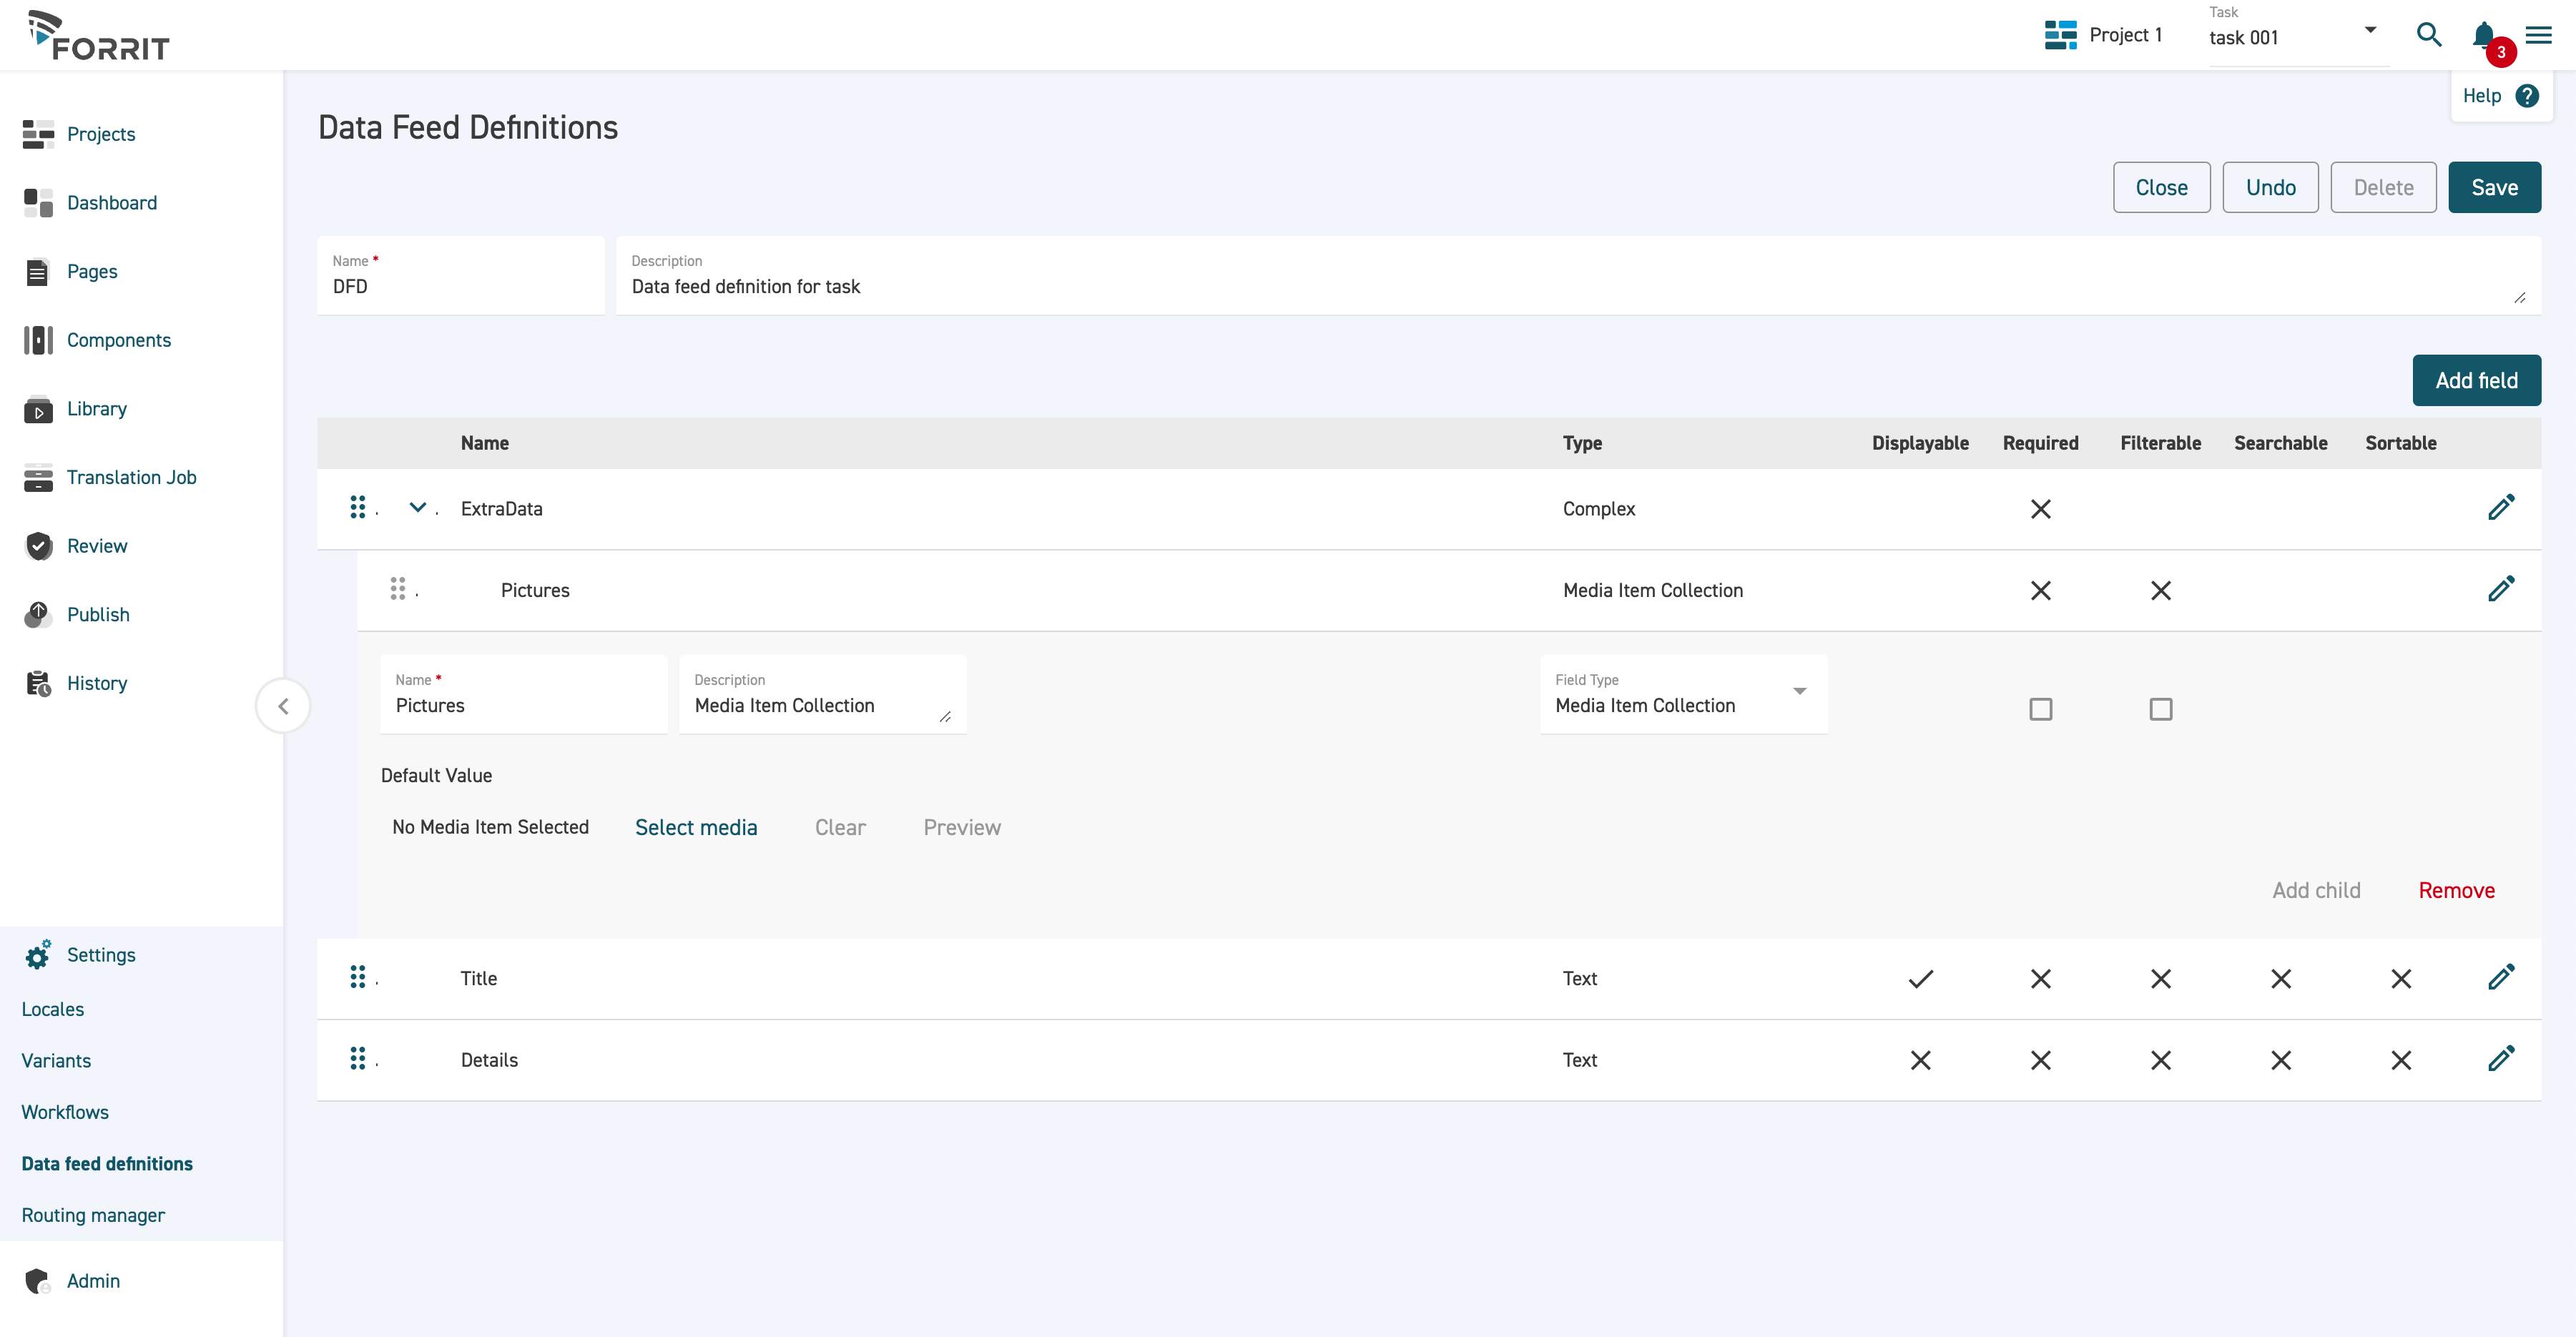Go to Routing manager settings
The height and width of the screenshot is (1337, 2576).
tap(93, 1215)
